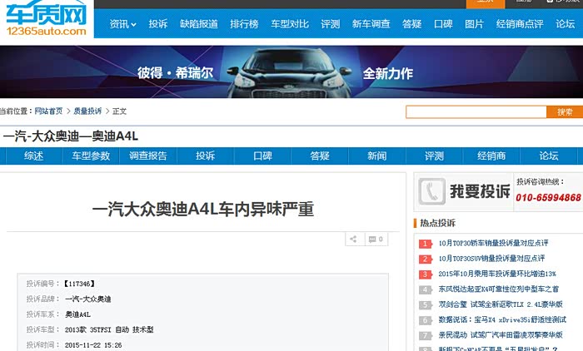Click the 彼得·希瑞尔 car banner advertisement
Image resolution: width=583 pixels, height=351 pixels.
pyautogui.click(x=291, y=72)
